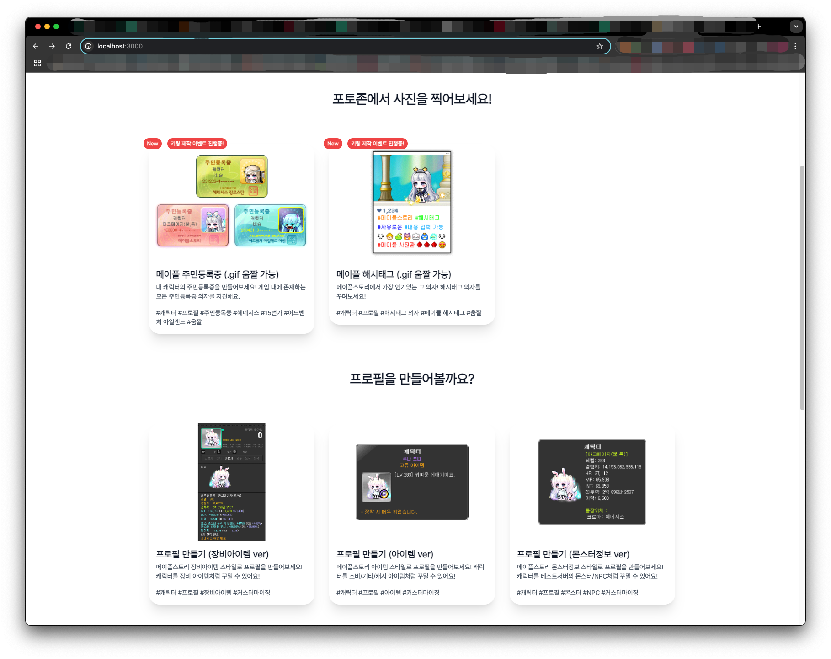831x659 pixels.
Task: Expand the tab search dropdown
Action: (x=796, y=27)
